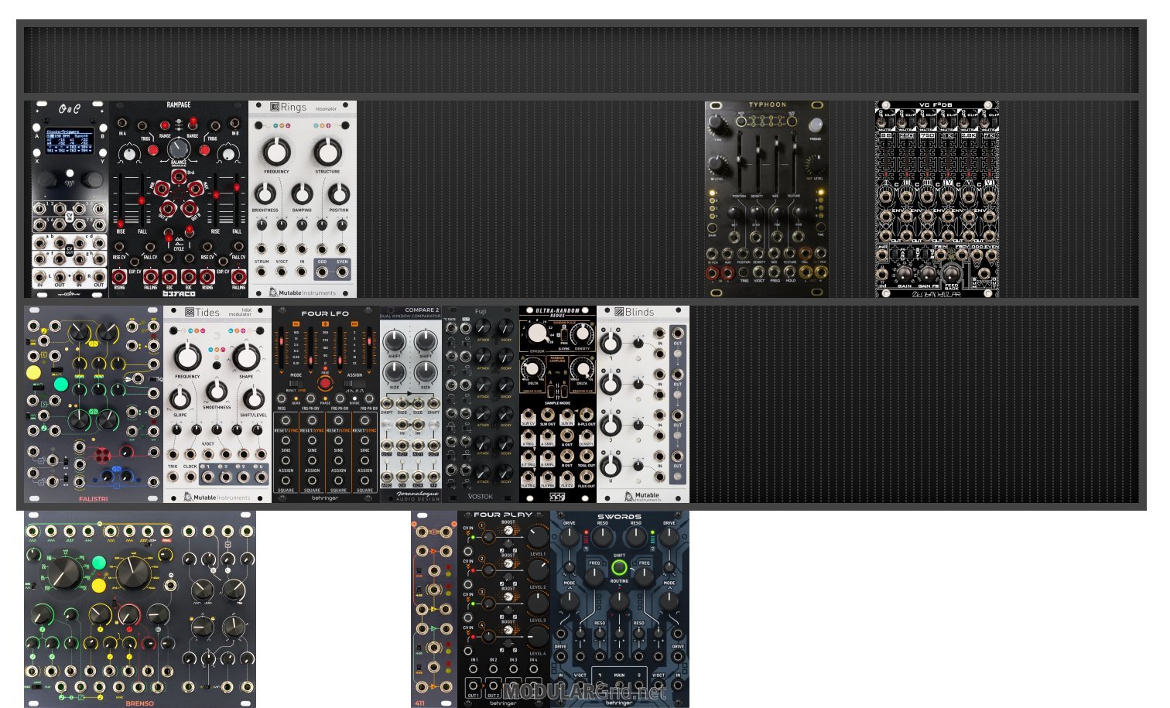Viewport: 1170px width, 708px height.
Task: Toggle the left Rampage Range switch
Action: click(164, 125)
